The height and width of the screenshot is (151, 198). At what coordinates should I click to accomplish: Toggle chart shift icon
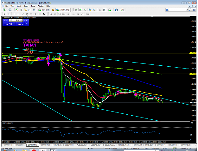(104, 10)
